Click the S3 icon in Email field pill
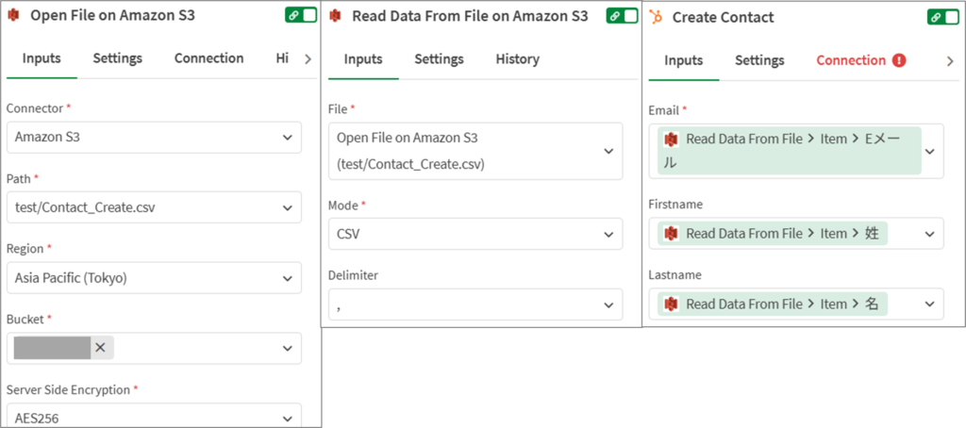The image size is (966, 428). pos(672,140)
